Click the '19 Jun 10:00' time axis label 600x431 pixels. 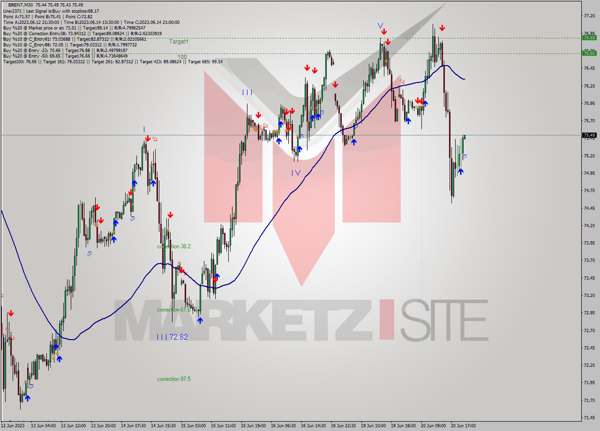[x=374, y=426]
